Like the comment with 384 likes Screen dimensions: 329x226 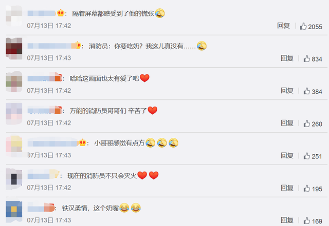306,91
